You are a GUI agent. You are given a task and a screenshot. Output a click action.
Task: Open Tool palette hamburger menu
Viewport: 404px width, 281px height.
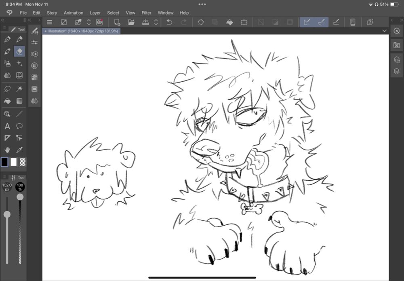[x=4, y=28]
